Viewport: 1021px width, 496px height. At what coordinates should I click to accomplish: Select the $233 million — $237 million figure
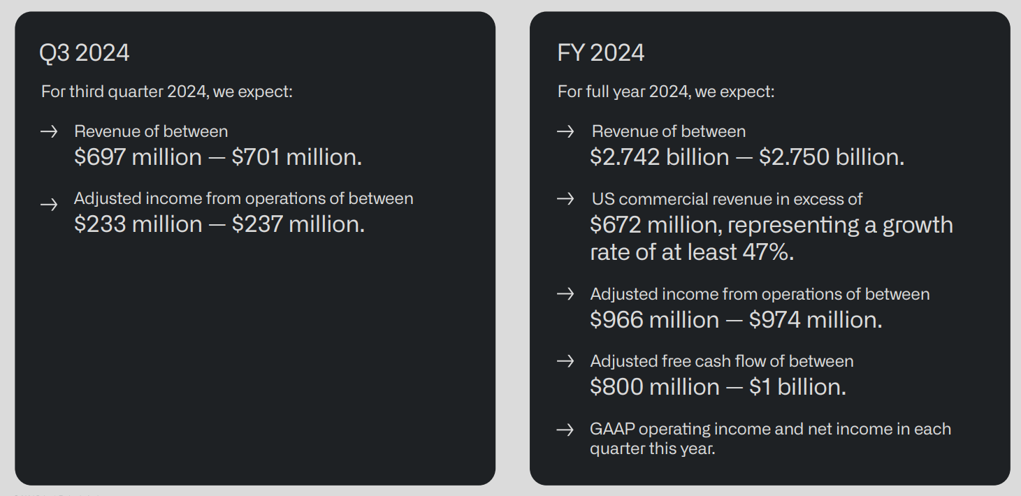pyautogui.click(x=219, y=224)
